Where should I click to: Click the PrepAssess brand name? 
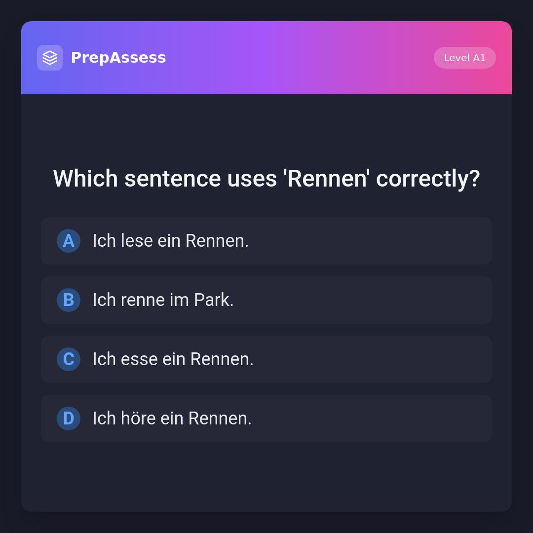118,58
